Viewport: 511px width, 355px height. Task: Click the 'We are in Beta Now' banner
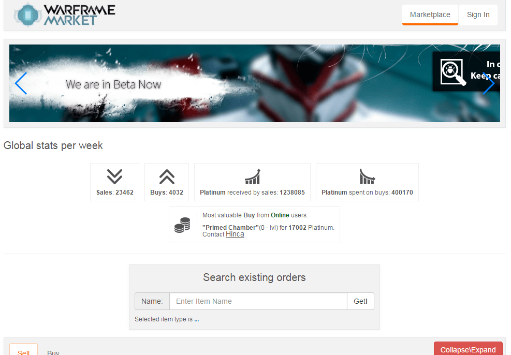(x=113, y=85)
